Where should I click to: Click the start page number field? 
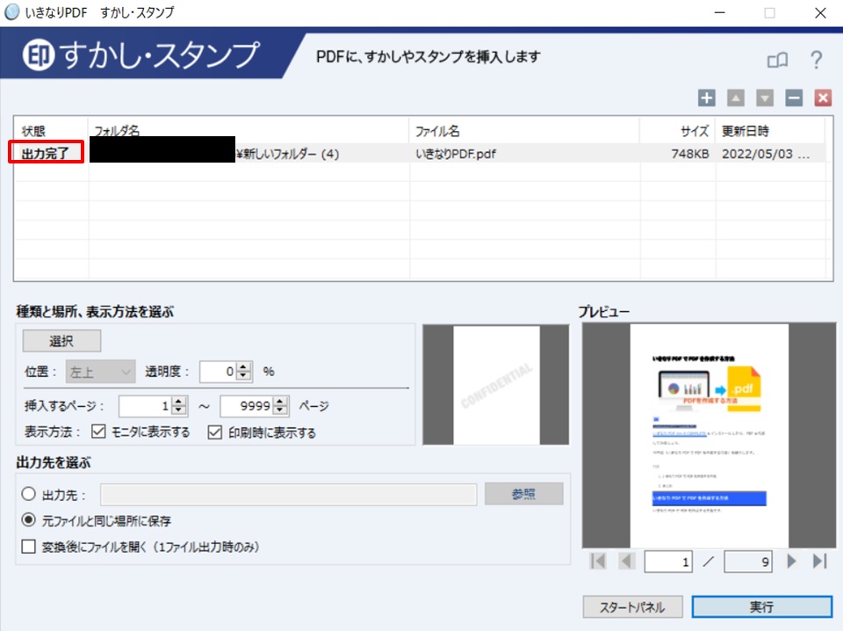(145, 406)
